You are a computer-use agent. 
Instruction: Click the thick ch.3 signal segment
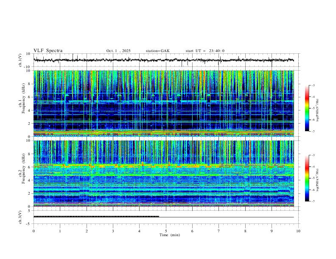(x=96, y=217)
